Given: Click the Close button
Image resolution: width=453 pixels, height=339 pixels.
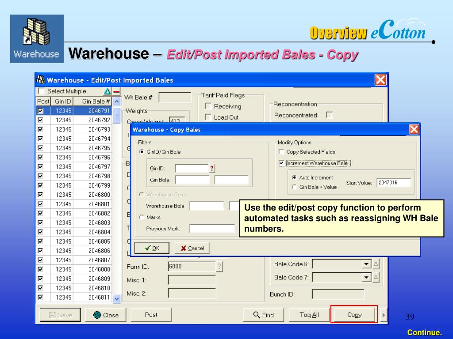Looking at the screenshot, I should click(x=106, y=315).
